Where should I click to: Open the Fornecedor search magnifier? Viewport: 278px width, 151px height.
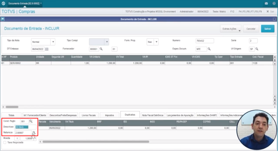pyautogui.click(x=101, y=49)
